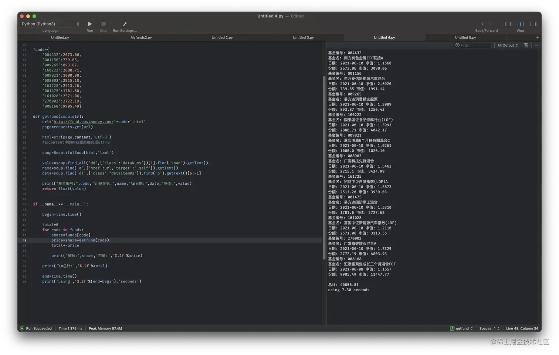559x355 pixels.
Task: Open the Python (Python3) language selector
Action: (x=50, y=24)
